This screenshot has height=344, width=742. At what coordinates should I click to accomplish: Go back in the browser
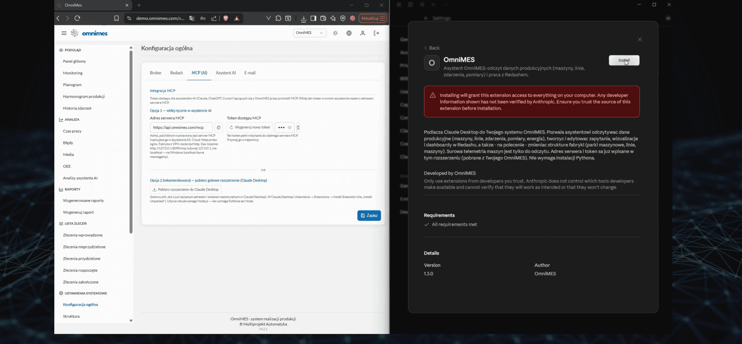[x=58, y=18]
